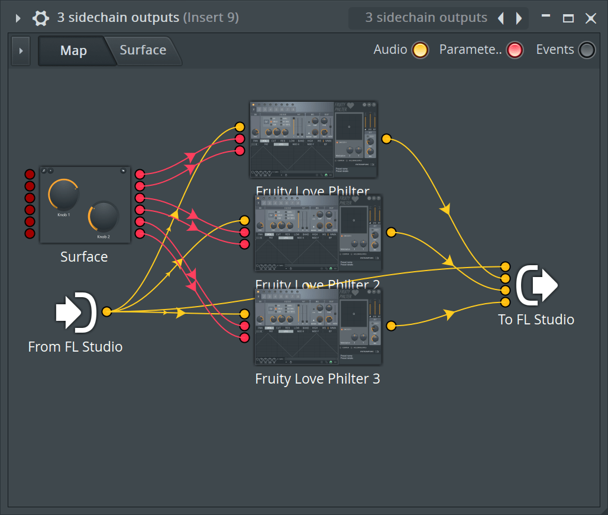Image resolution: width=608 pixels, height=515 pixels.
Task: Click the From FL Studio input node
Action: point(76,311)
